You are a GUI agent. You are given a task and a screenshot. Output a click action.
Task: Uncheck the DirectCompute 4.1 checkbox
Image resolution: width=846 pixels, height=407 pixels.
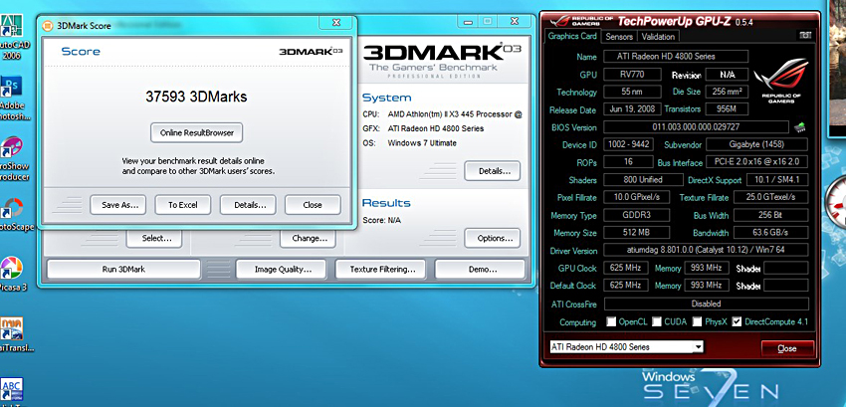[x=737, y=321]
